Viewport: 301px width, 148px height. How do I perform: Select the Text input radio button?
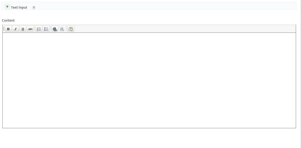pyautogui.click(x=7, y=7)
